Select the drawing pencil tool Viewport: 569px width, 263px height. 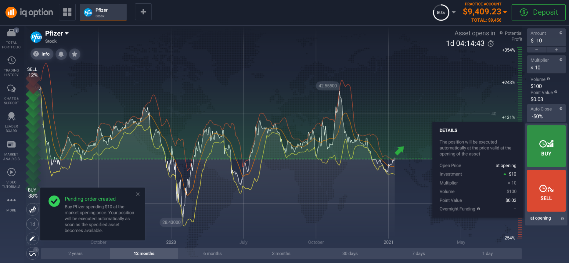[32, 239]
